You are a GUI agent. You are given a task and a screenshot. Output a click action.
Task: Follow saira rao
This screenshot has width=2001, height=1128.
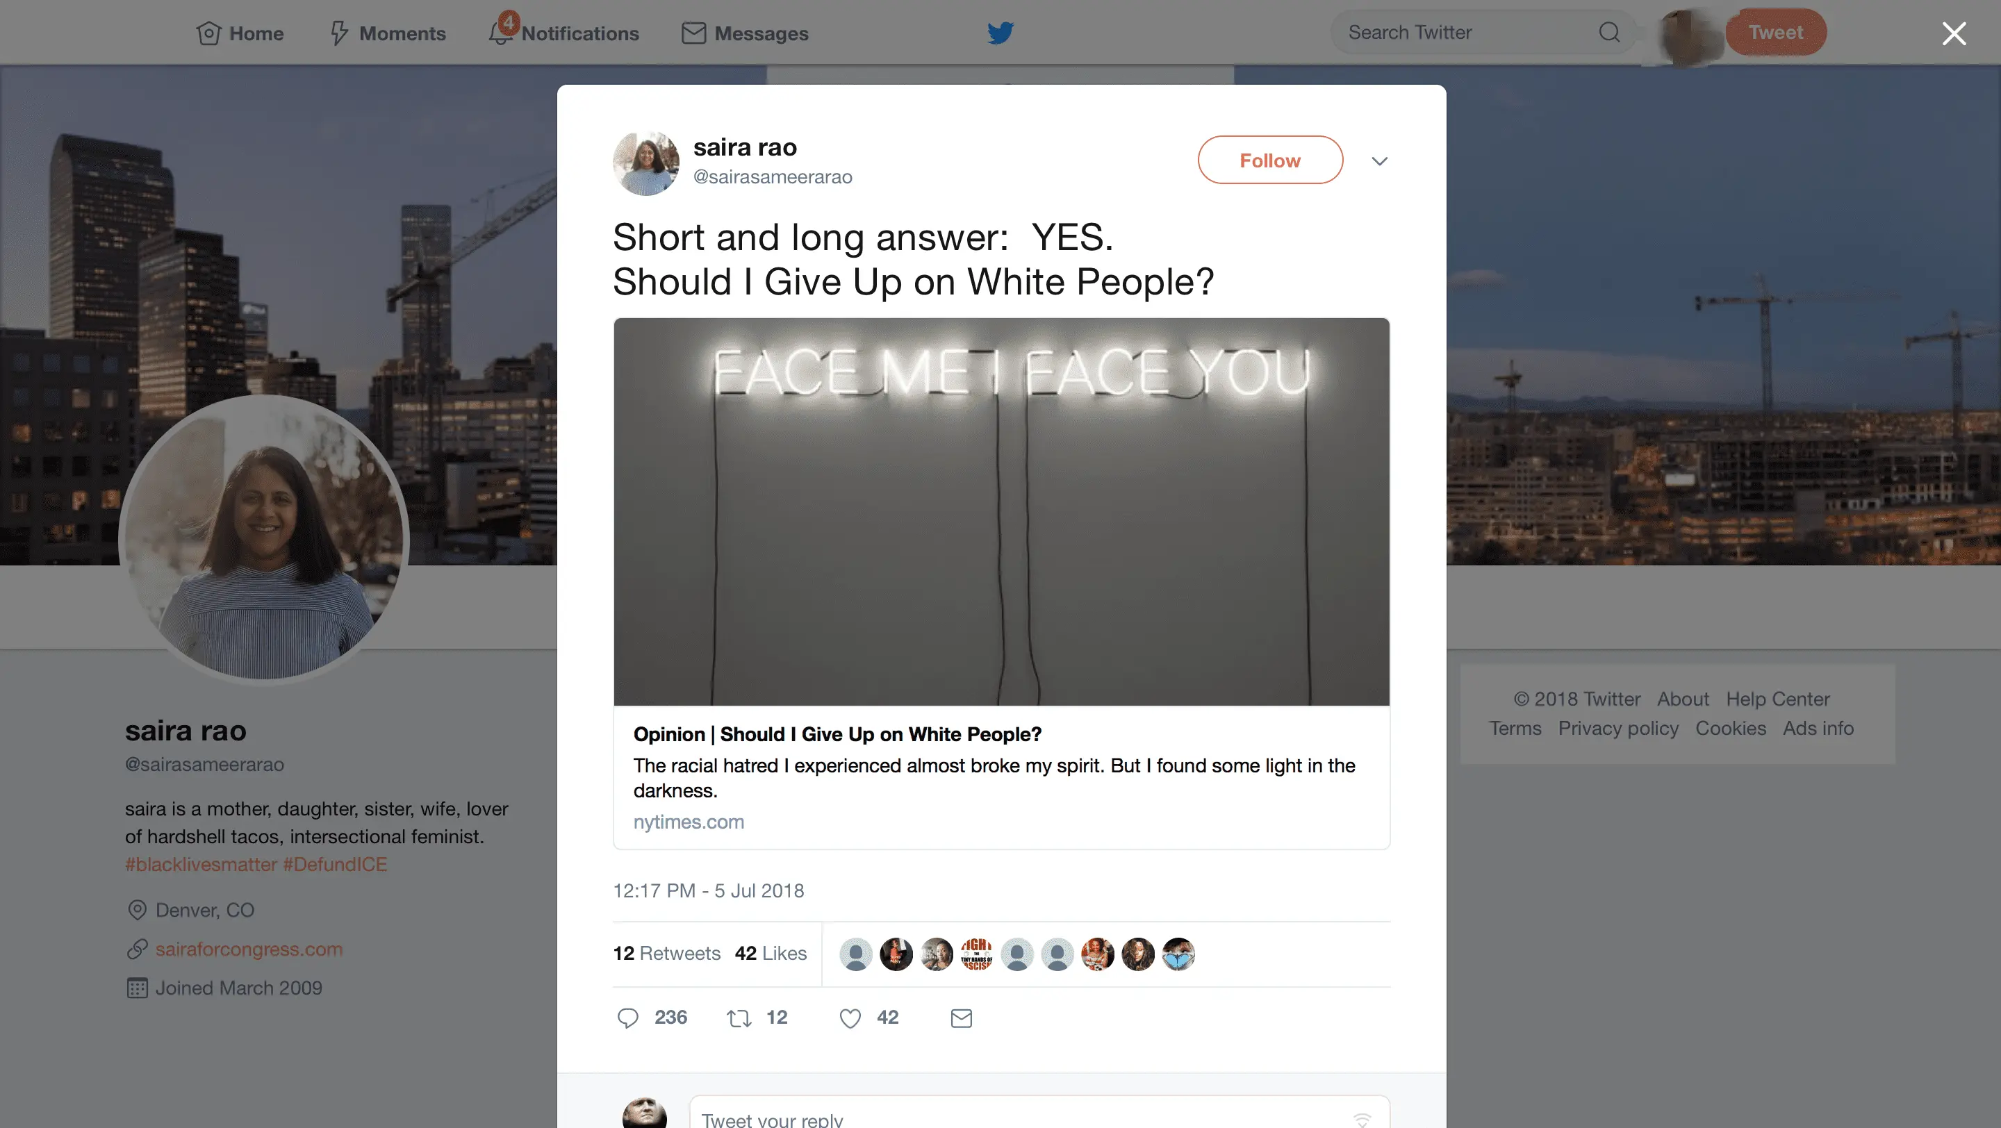pyautogui.click(x=1270, y=160)
